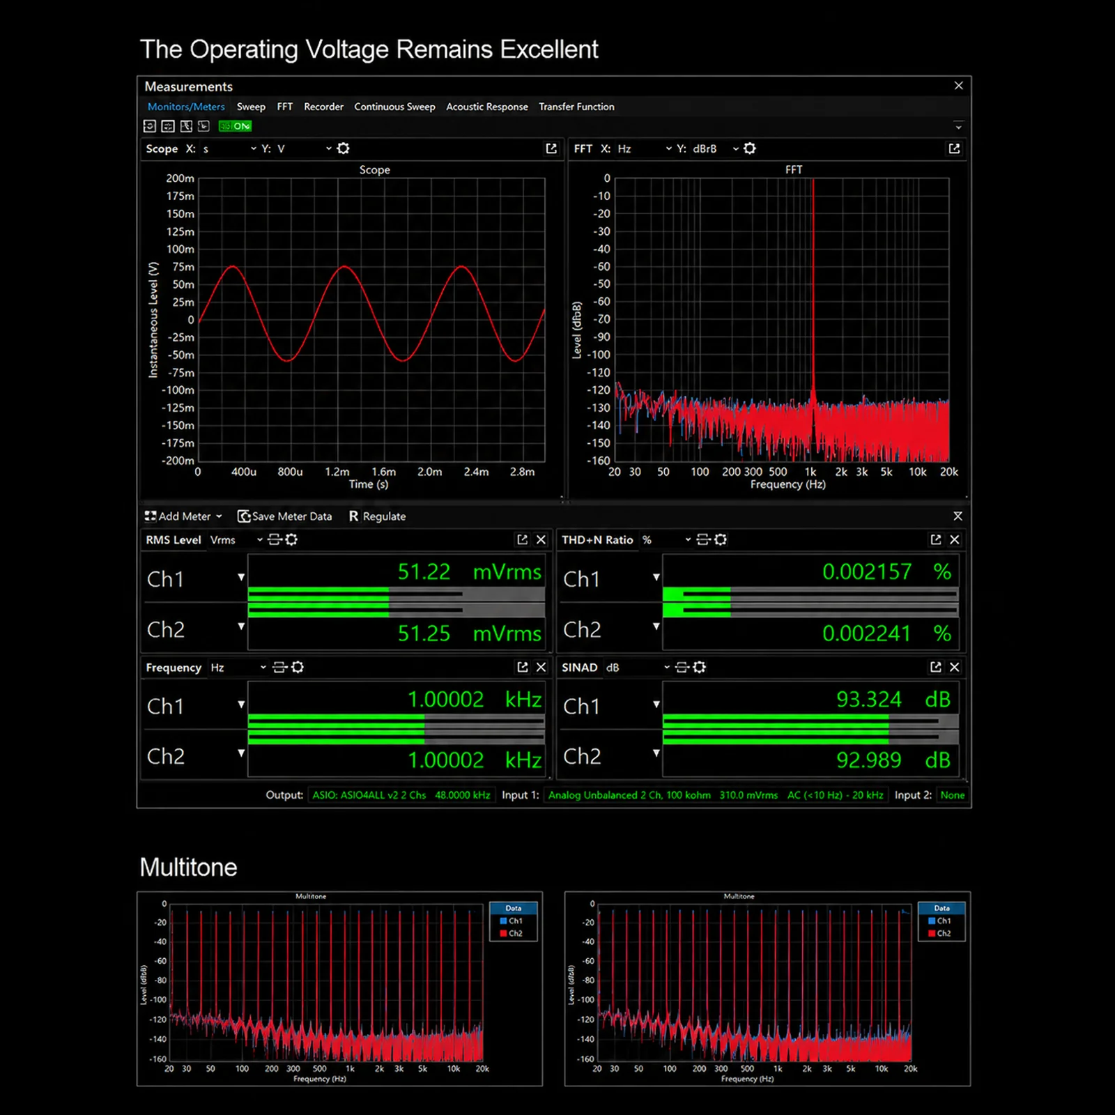The image size is (1115, 1115).
Task: Expand RMS Level Ch2 dropdown arrow
Action: pos(241,626)
